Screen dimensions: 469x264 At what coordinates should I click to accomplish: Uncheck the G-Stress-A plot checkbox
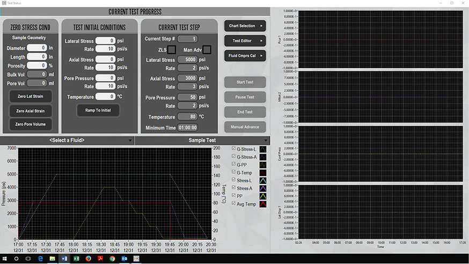click(x=233, y=157)
